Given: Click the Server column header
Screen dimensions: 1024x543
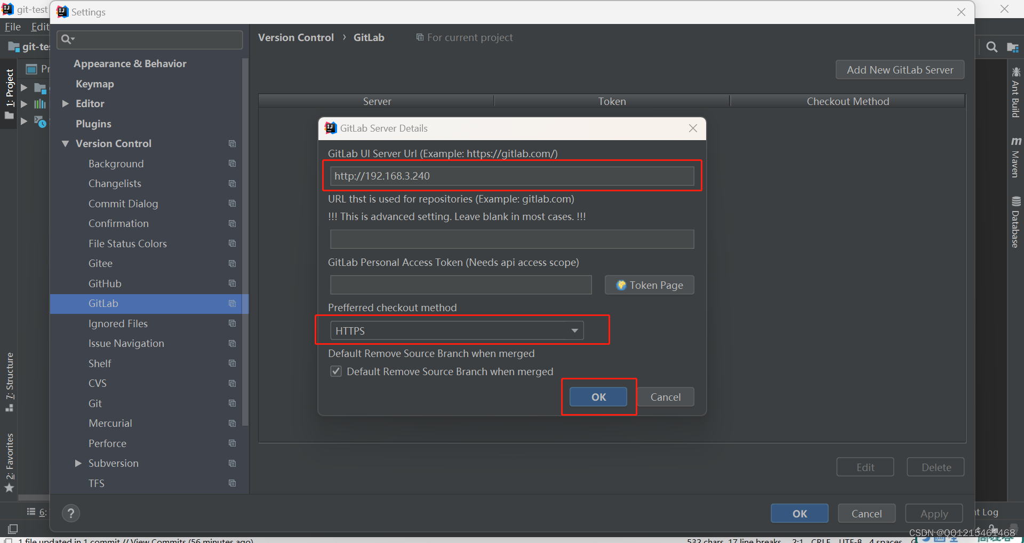Looking at the screenshot, I should [x=377, y=101].
